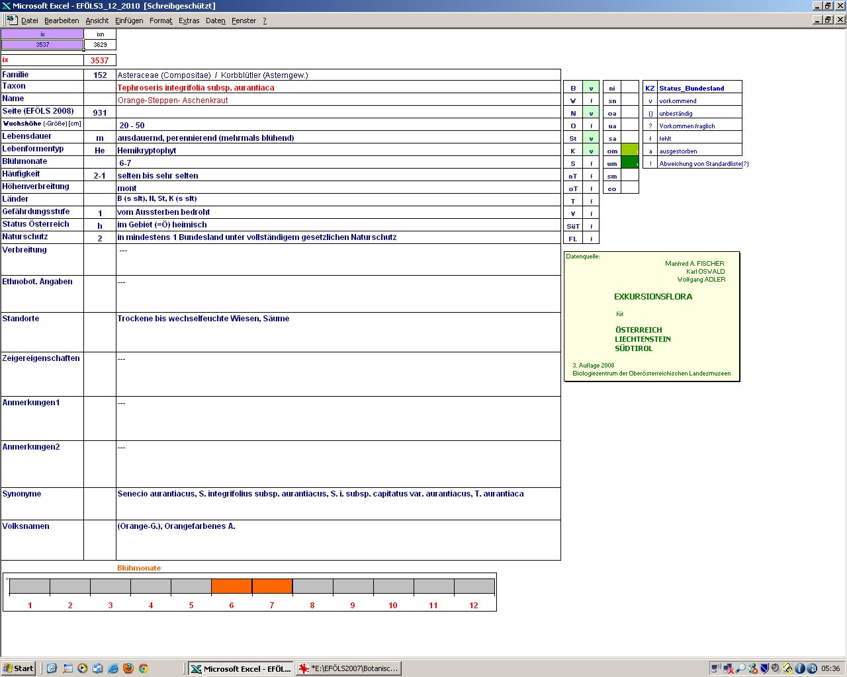Click the dark green swatch next to um
The width and height of the screenshot is (847, 677).
click(630, 163)
